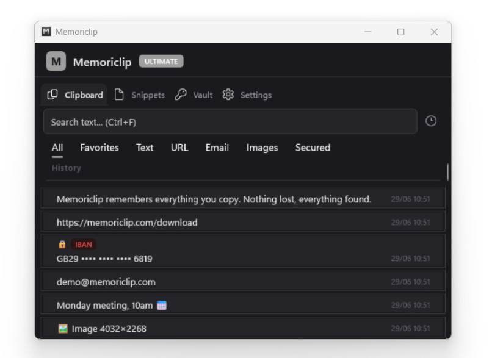Select the https://memoriclip.com/download entry
The width and height of the screenshot is (492, 358).
click(x=243, y=222)
